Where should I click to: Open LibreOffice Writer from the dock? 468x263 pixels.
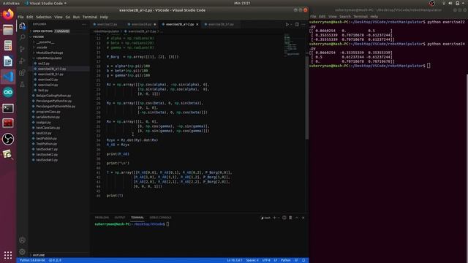click(x=8, y=61)
